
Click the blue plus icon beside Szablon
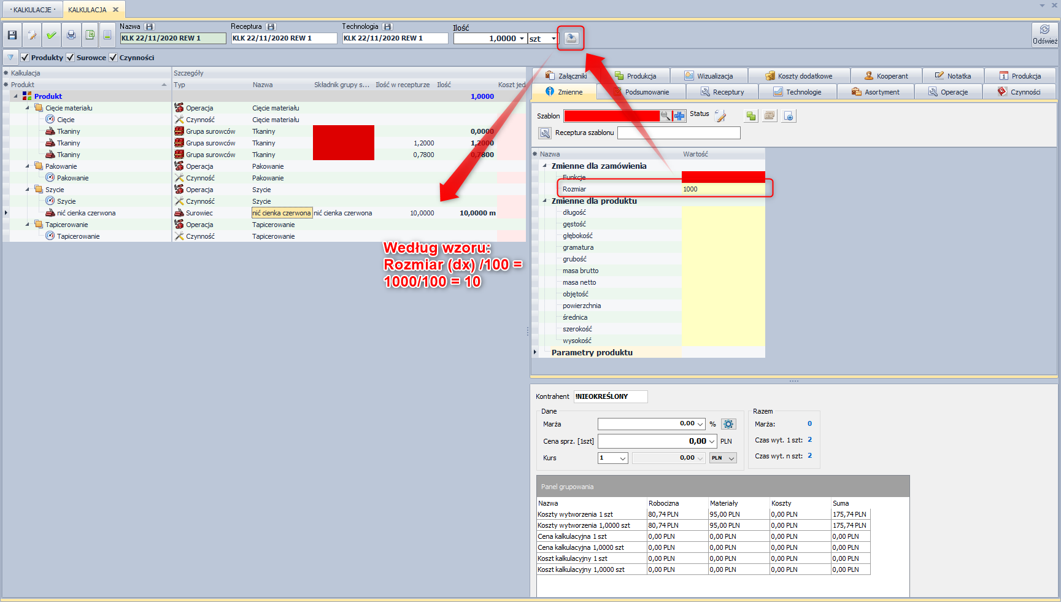679,116
